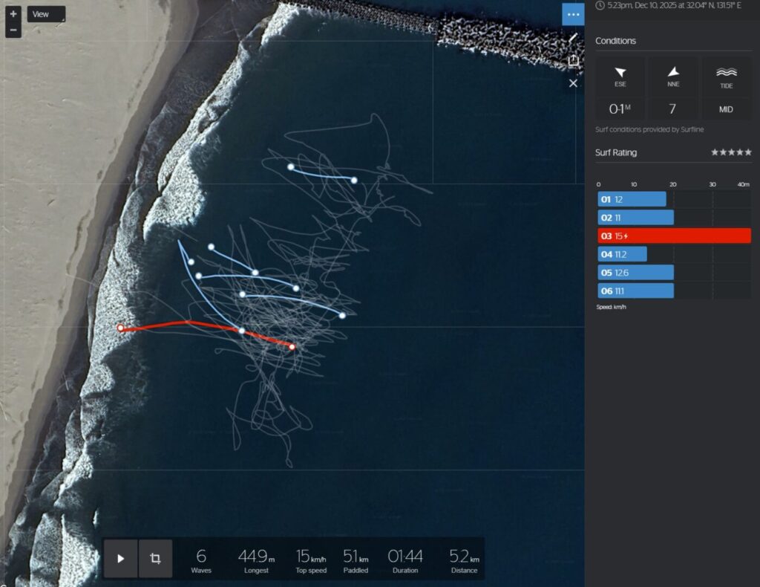The width and height of the screenshot is (760, 587).
Task: Click the crop tool icon
Action: coord(155,558)
